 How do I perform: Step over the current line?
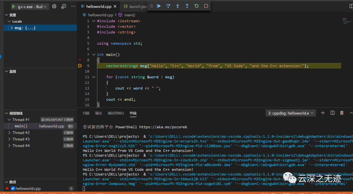(168, 6)
